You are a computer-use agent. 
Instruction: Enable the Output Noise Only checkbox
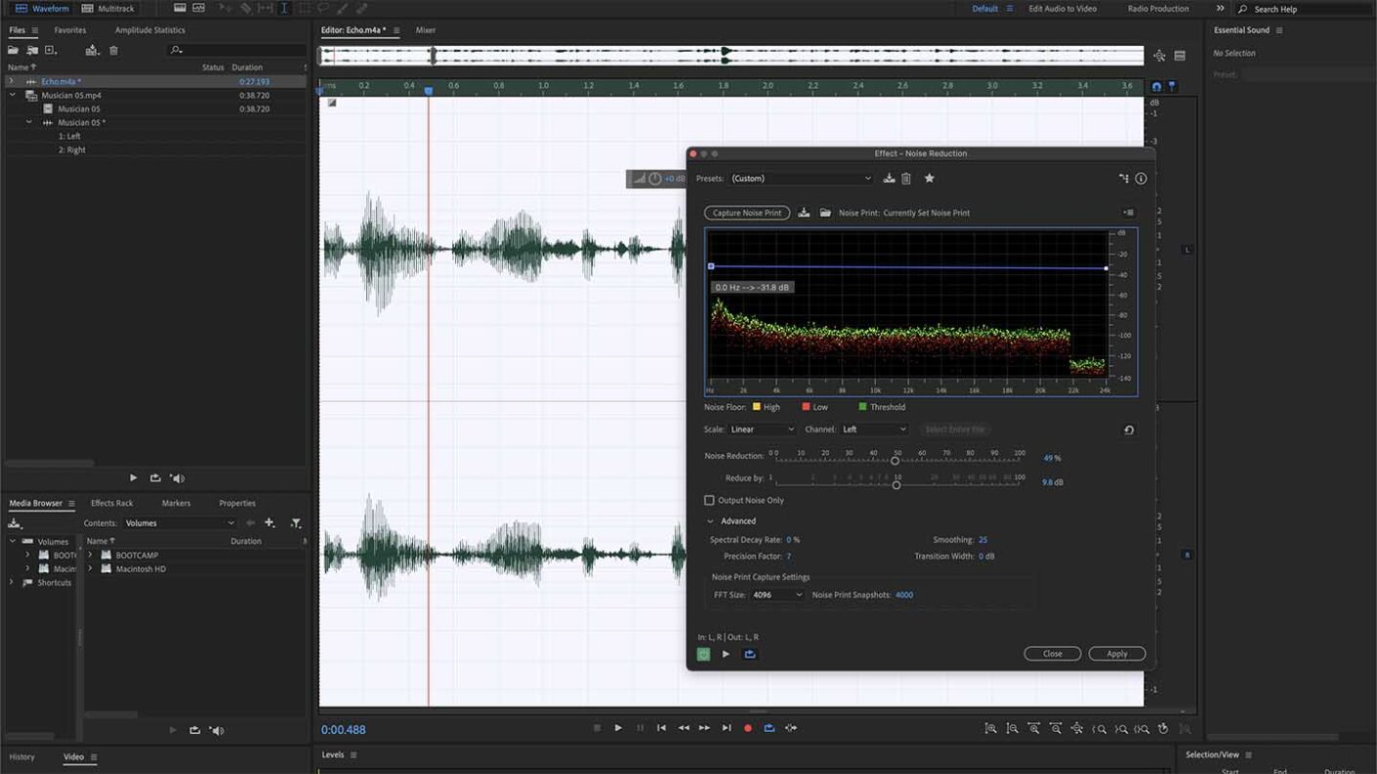709,500
